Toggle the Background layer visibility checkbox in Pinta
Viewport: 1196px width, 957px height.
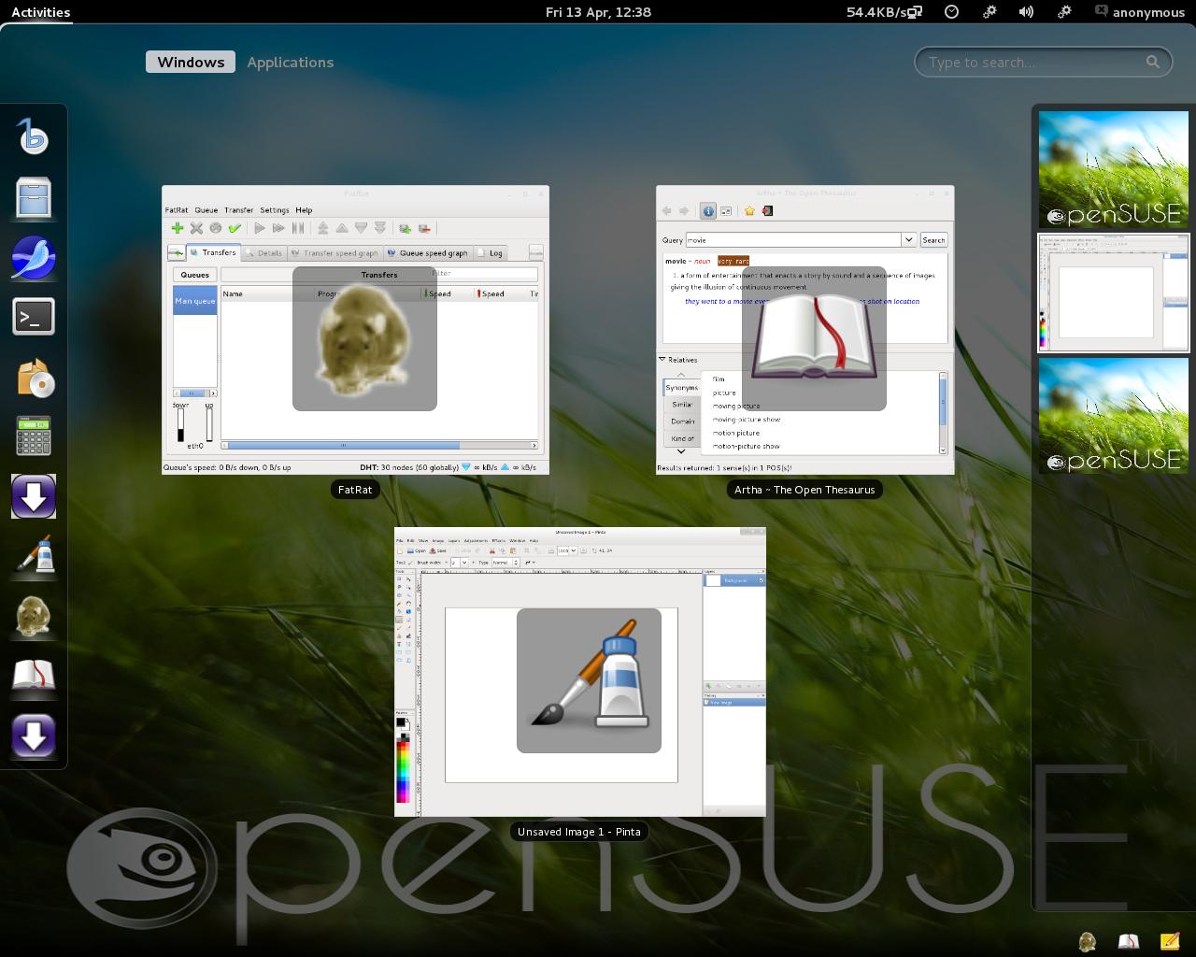pos(761,580)
